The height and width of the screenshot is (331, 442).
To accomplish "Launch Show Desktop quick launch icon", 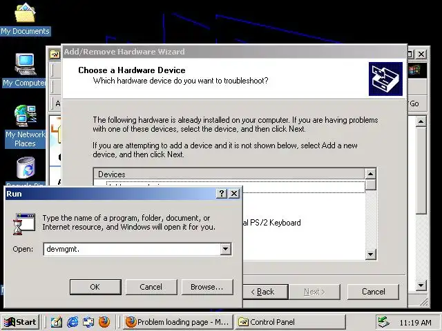I will click(x=57, y=322).
